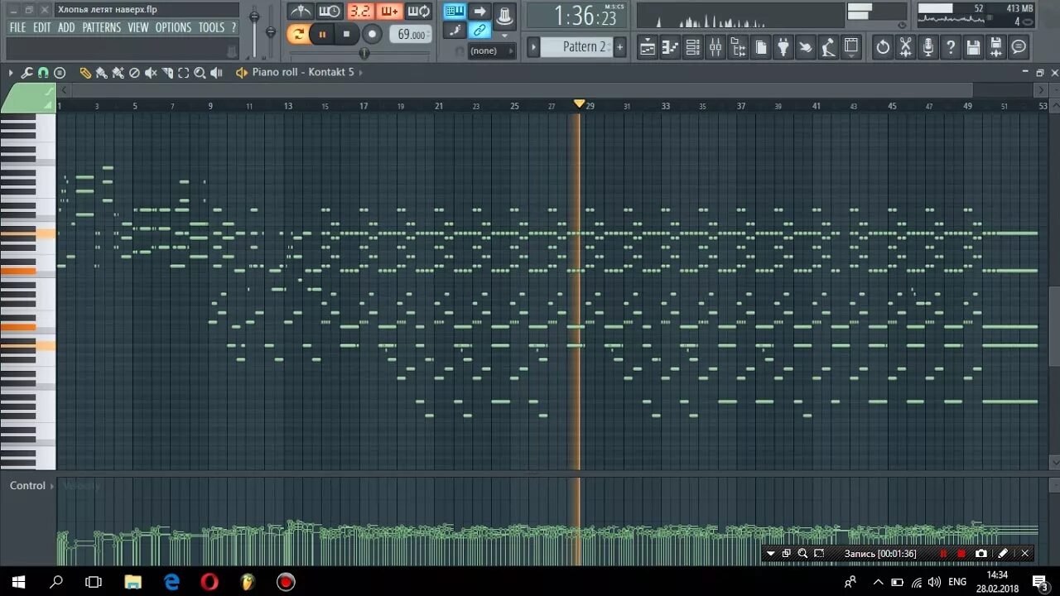
Task: Render as audio file icon
Action: [995, 47]
